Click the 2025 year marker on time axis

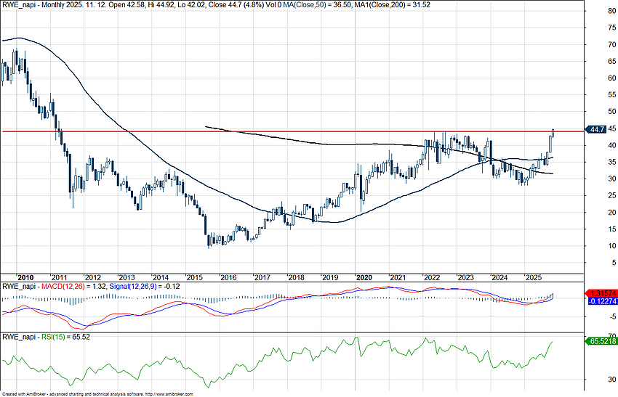pos(533,277)
